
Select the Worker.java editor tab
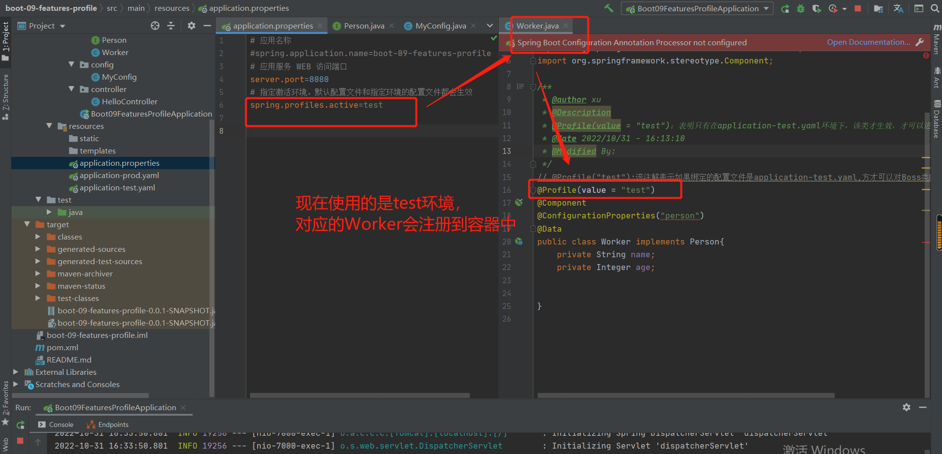[x=537, y=26]
